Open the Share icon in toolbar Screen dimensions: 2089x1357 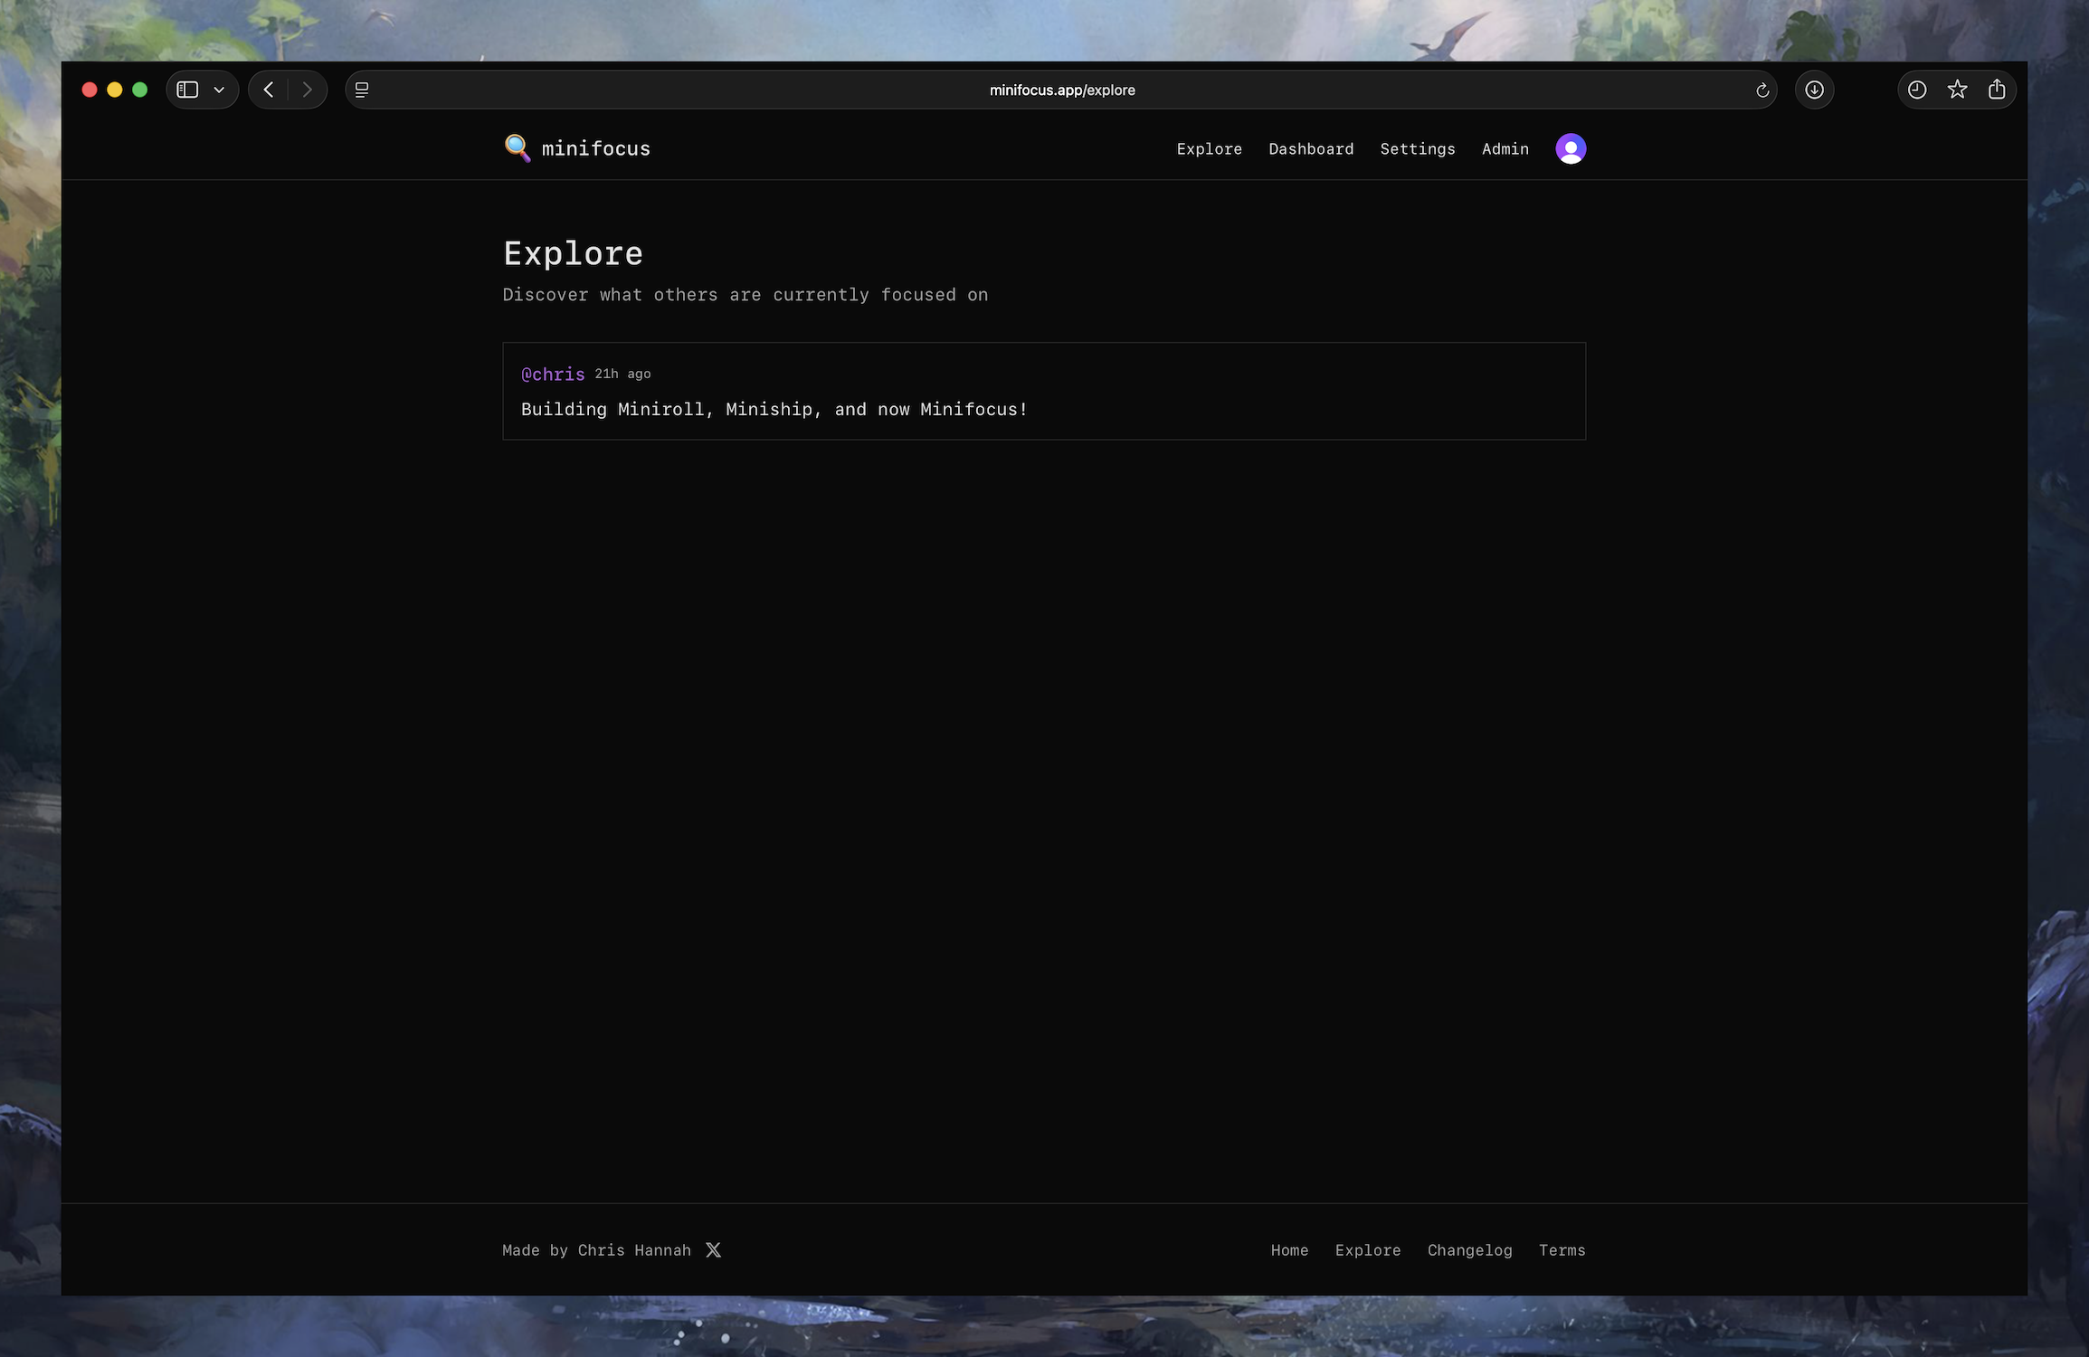pos(1997,90)
